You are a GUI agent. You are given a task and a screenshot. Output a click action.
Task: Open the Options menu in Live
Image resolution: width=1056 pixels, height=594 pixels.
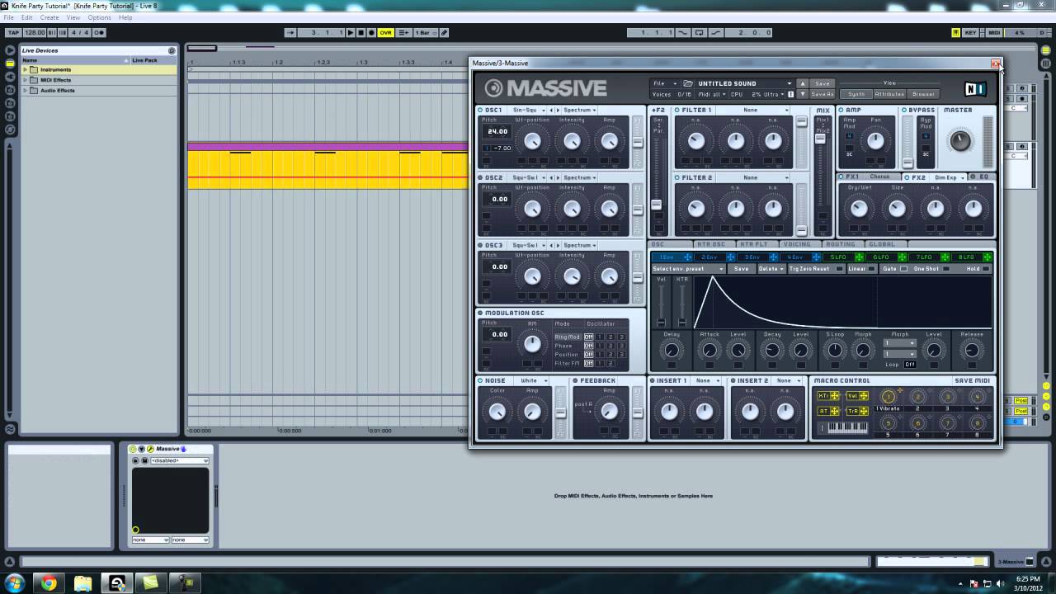99,17
